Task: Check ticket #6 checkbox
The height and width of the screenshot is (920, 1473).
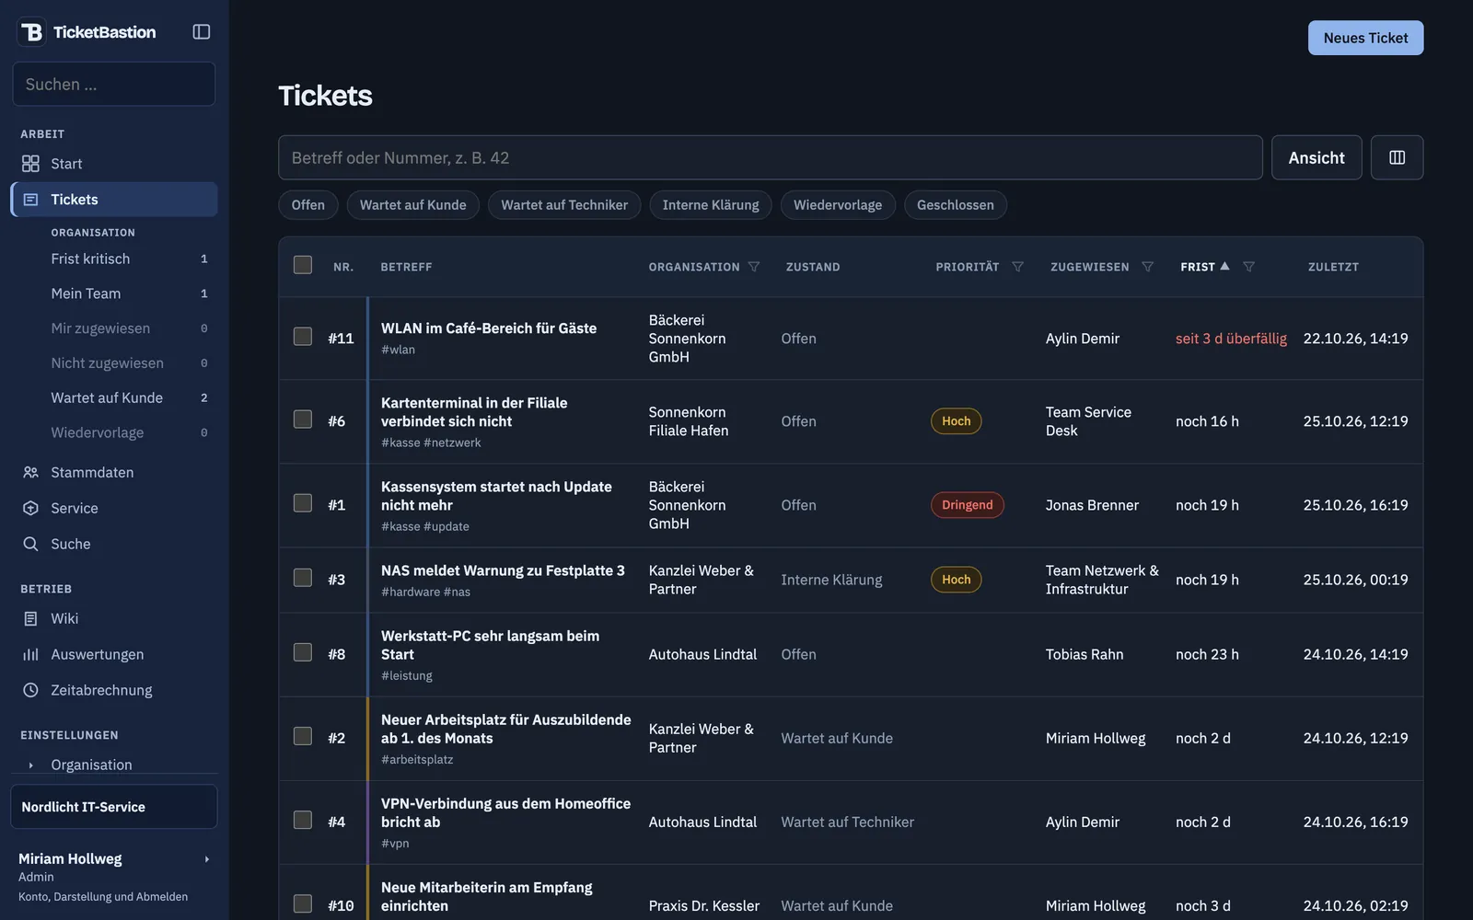Action: click(303, 420)
